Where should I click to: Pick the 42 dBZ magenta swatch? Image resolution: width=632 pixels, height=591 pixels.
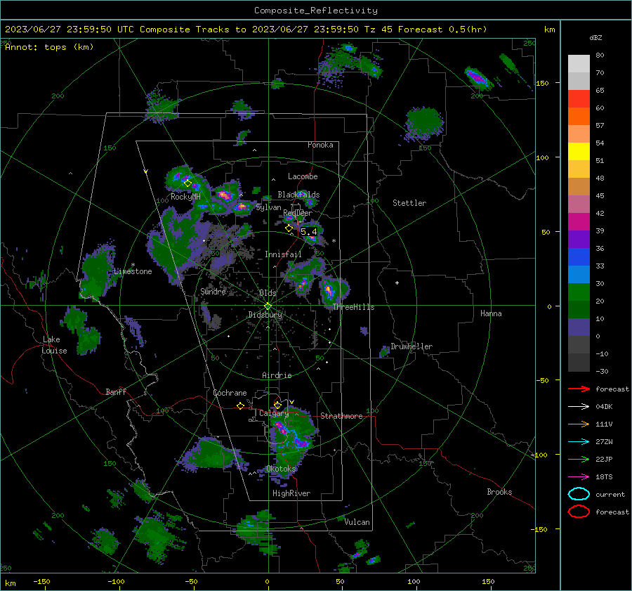579,221
